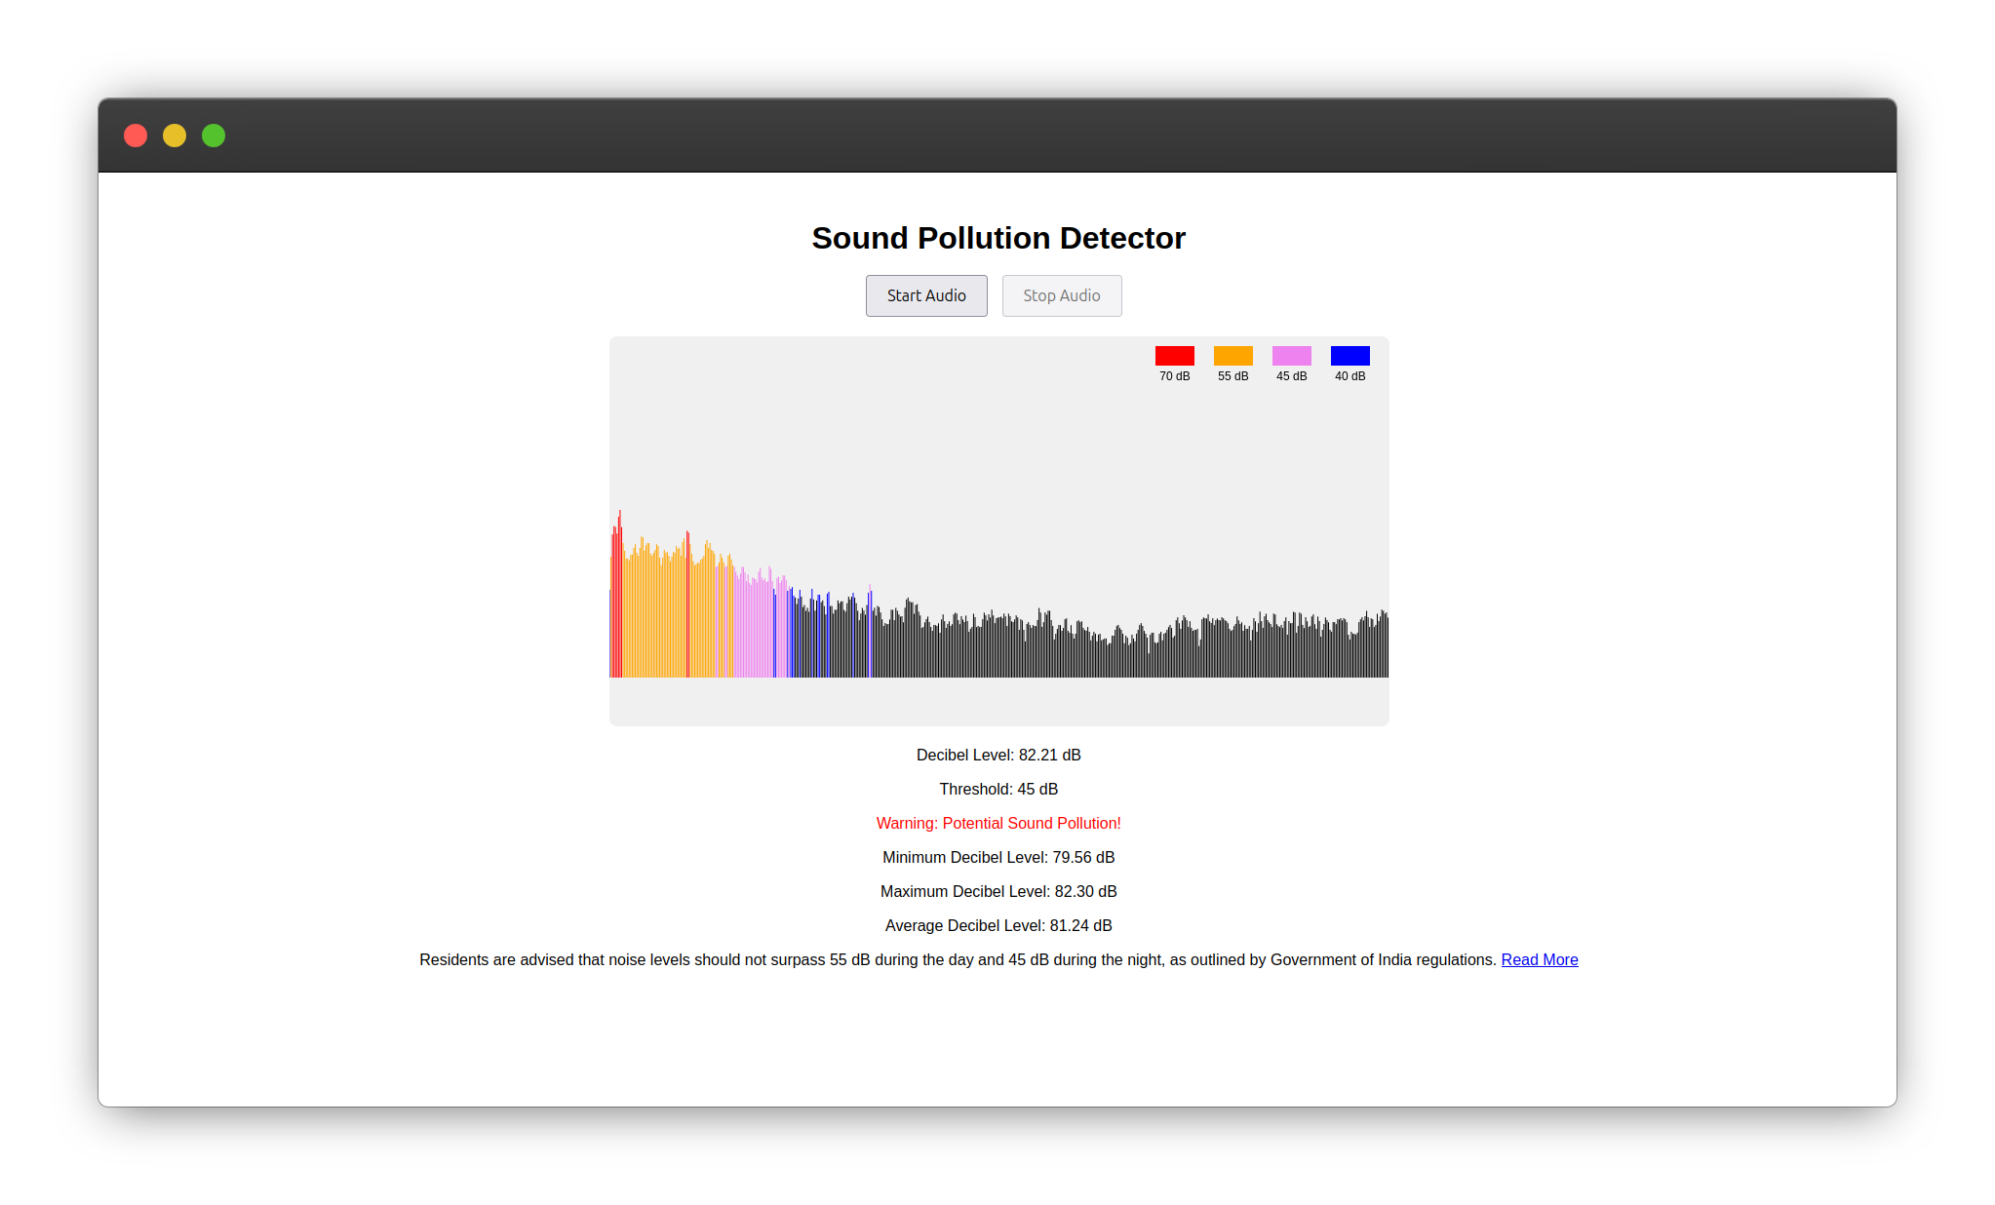Click the green maximize window button

click(214, 136)
